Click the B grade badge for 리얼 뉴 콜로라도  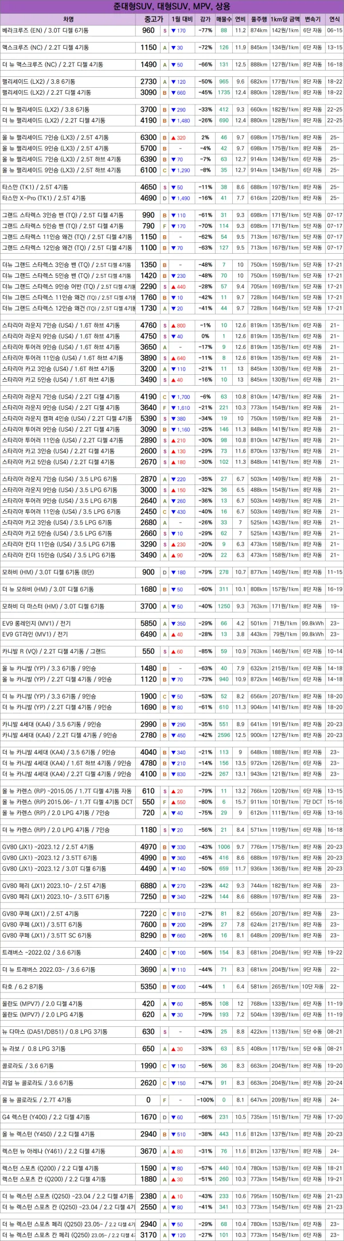point(165,1083)
